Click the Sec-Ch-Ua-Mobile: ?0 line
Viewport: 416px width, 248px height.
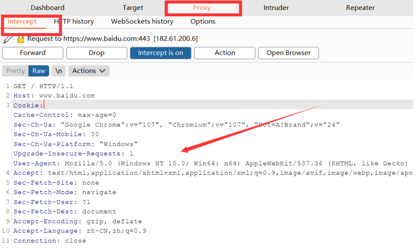tap(56, 134)
